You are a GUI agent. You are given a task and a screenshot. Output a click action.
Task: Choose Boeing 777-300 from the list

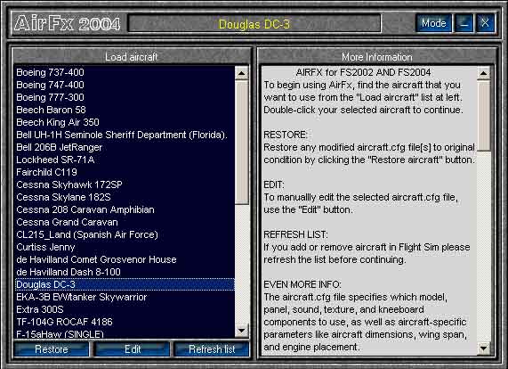125,97
